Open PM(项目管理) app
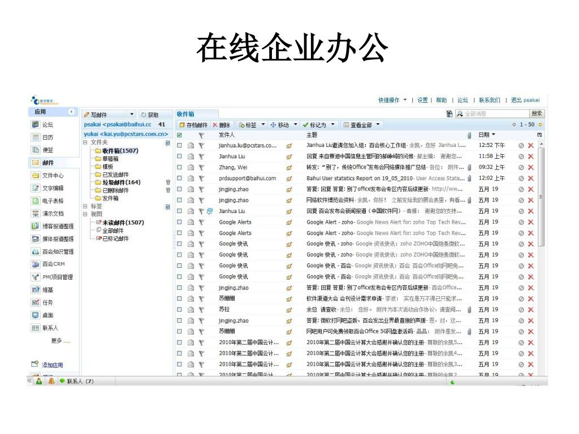This screenshot has width=579, height=434. pyautogui.click(x=52, y=277)
